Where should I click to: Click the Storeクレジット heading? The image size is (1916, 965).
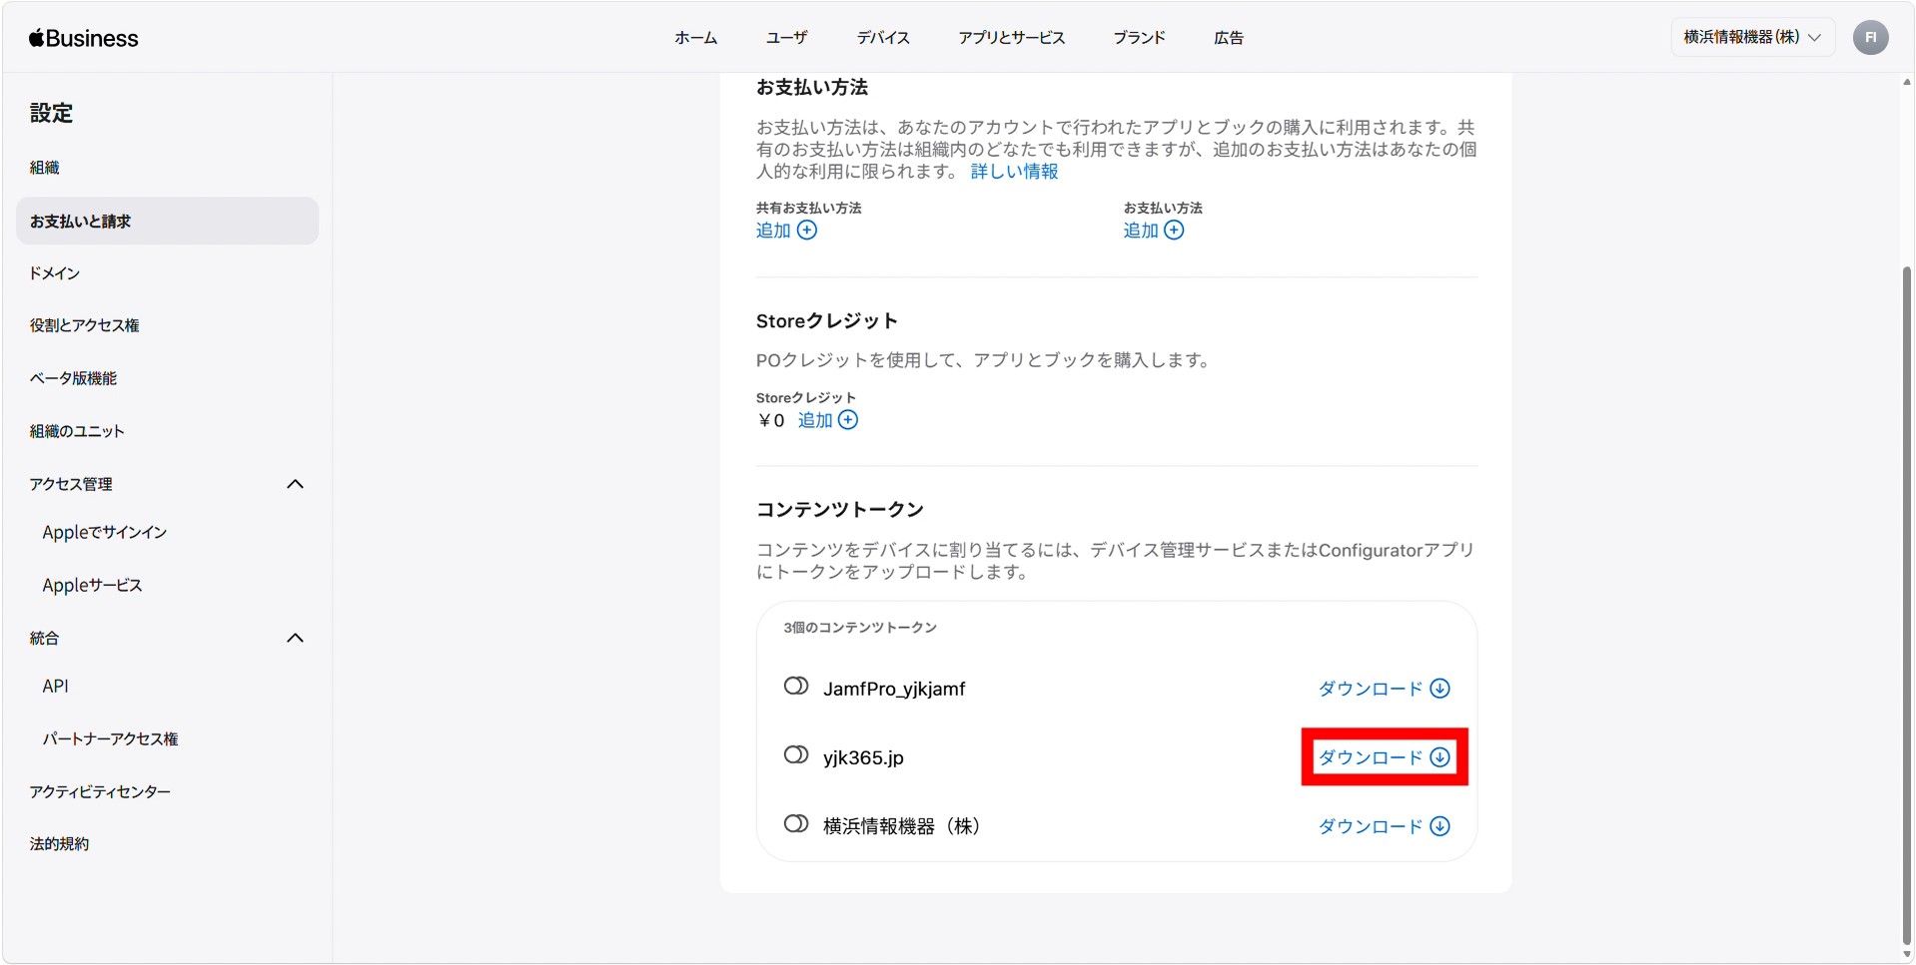point(827,321)
